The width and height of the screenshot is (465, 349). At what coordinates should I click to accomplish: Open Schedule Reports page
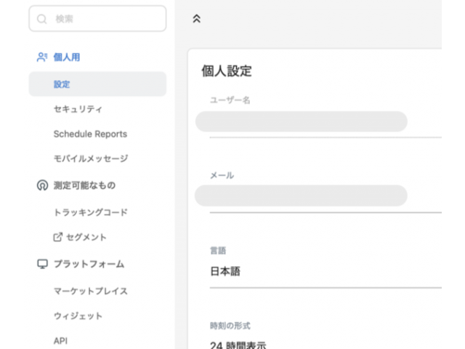tap(90, 134)
